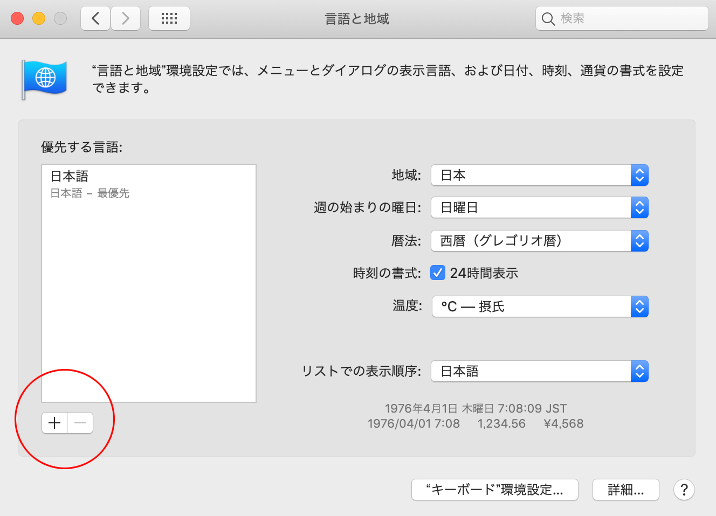Open the 地域 dropdown showing 日本
This screenshot has width=716, height=516.
(x=539, y=175)
